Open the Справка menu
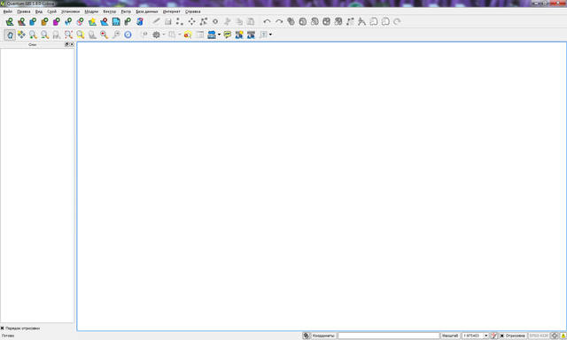This screenshot has width=567, height=340. pyautogui.click(x=193, y=12)
